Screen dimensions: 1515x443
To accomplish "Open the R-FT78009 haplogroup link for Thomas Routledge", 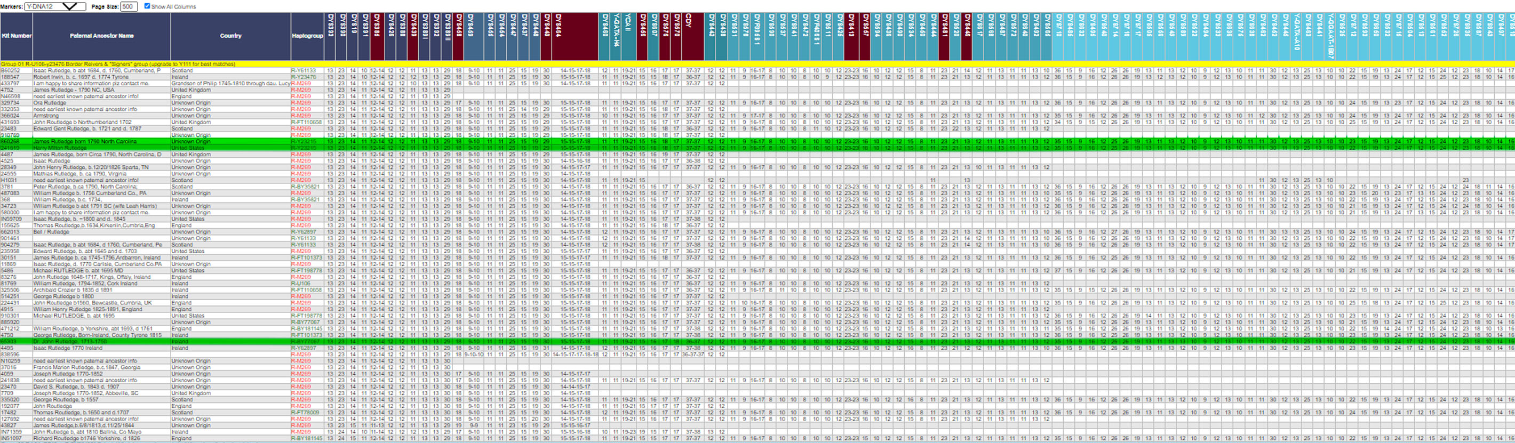I will [x=305, y=413].
